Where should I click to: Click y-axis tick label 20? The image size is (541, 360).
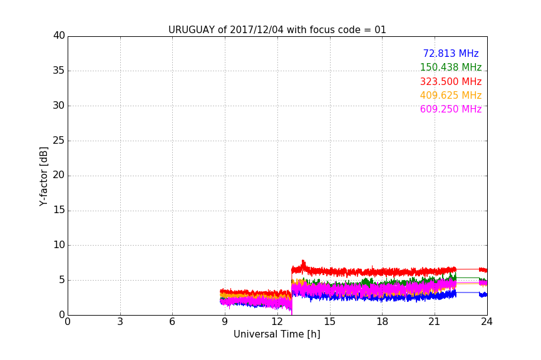[x=59, y=175]
